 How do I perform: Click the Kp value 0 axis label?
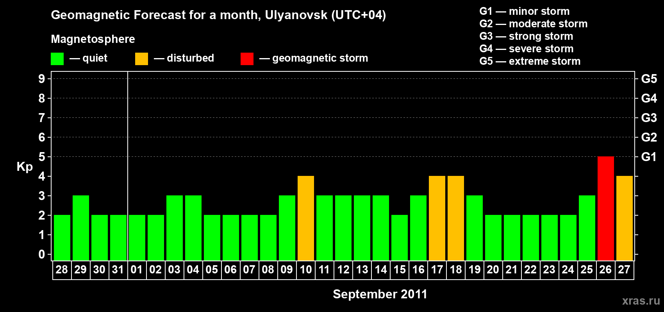click(x=42, y=254)
